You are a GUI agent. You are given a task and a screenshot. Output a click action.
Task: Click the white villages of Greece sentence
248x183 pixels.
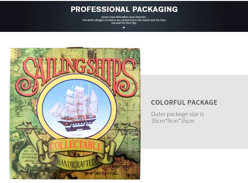[x=124, y=21]
